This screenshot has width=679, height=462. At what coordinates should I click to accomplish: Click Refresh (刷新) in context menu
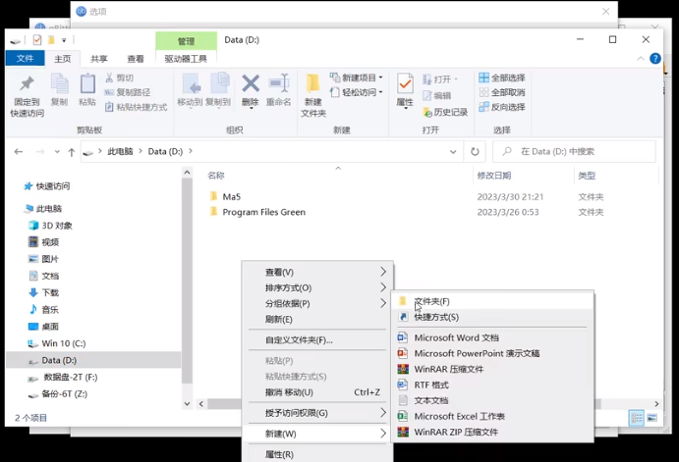coord(317,320)
